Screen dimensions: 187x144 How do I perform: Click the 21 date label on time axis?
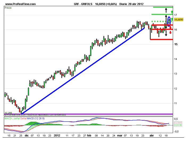[x=15, y=135]
